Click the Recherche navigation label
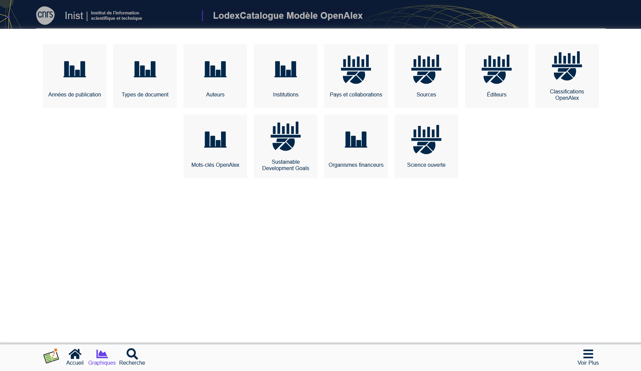The height and width of the screenshot is (371, 641). [132, 363]
